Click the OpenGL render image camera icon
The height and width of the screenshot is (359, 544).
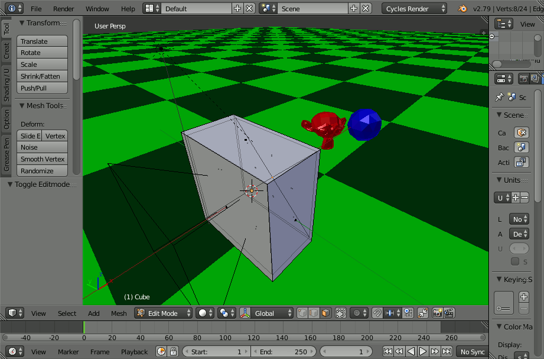click(x=438, y=313)
